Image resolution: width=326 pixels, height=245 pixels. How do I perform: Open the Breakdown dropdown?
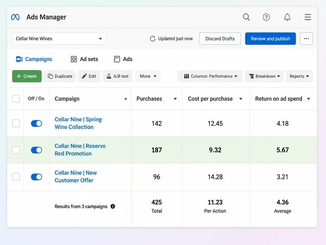pyautogui.click(x=264, y=76)
